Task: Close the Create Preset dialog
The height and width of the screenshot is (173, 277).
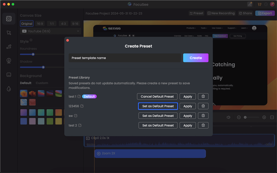Action: pos(67,40)
